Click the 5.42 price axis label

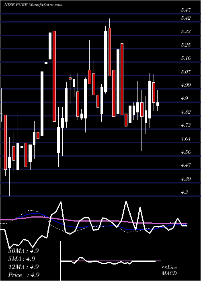click(x=186, y=18)
